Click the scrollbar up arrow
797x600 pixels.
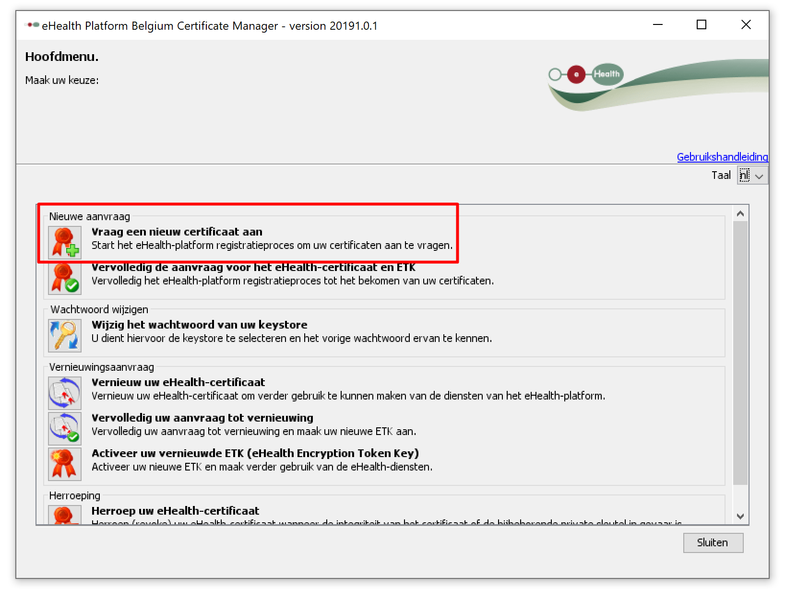click(740, 214)
